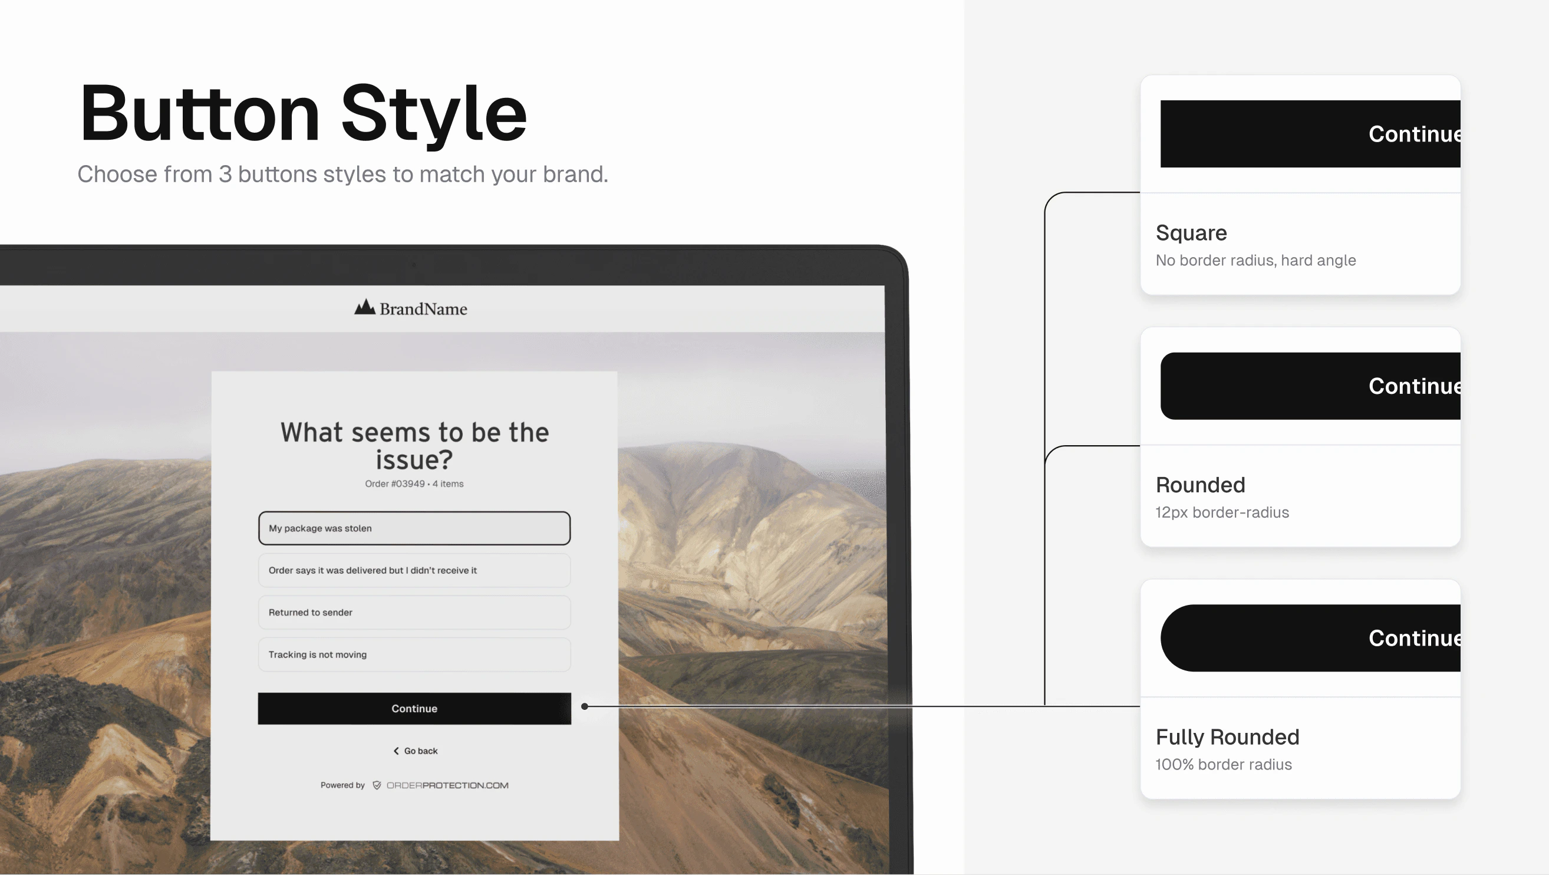
Task: Select the Rounded style card label
Action: click(x=1200, y=485)
